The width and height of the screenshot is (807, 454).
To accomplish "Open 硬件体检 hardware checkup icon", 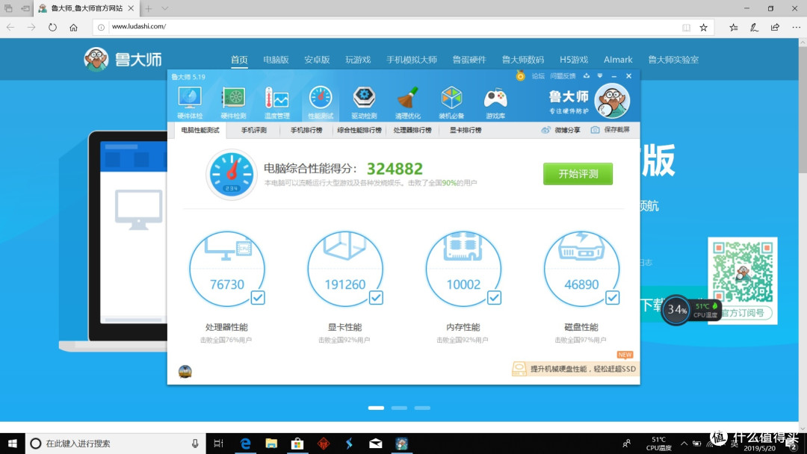I will click(189, 103).
